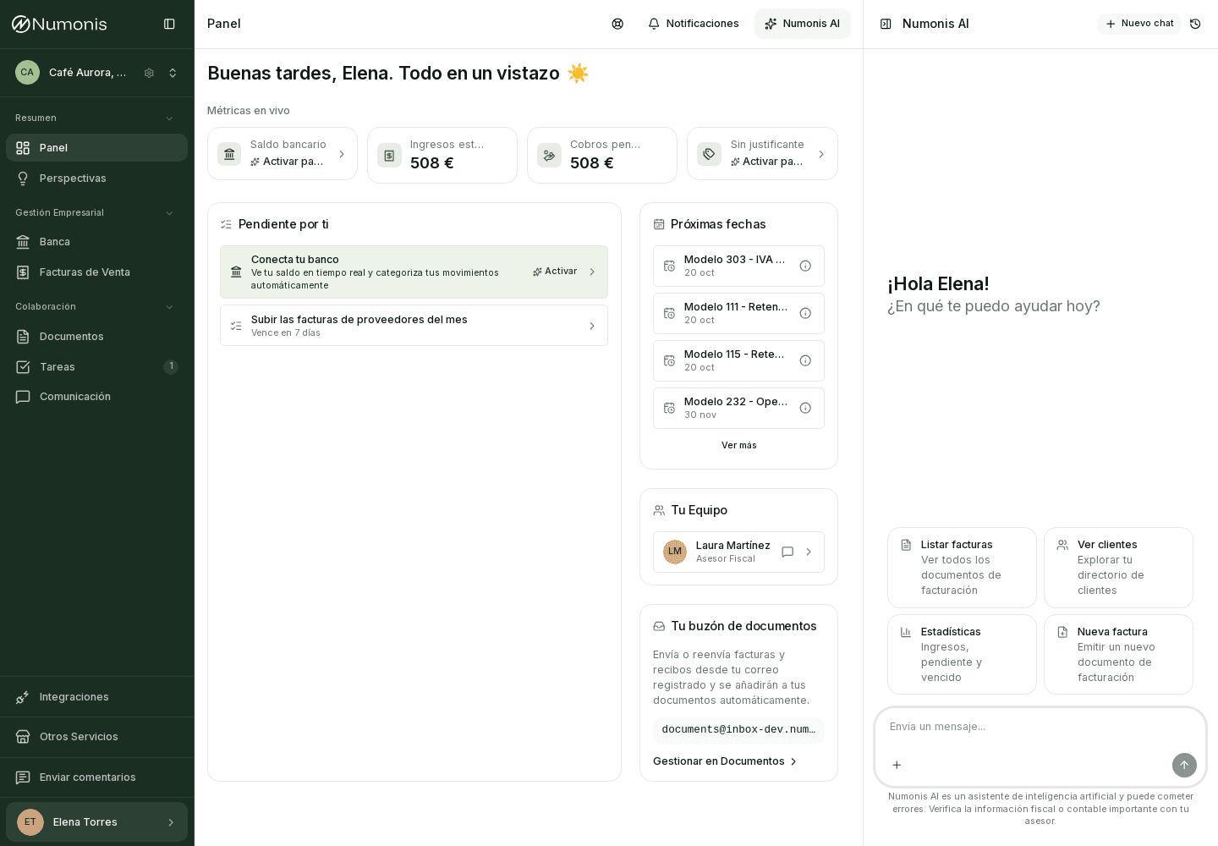Collapse the sidebar with the panel icon
Viewport: 1218px width, 846px height.
click(169, 24)
